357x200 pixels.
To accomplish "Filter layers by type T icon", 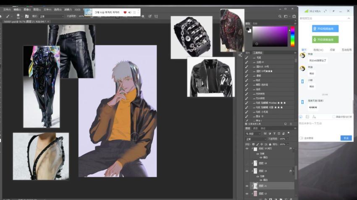I will pyautogui.click(x=274, y=133).
